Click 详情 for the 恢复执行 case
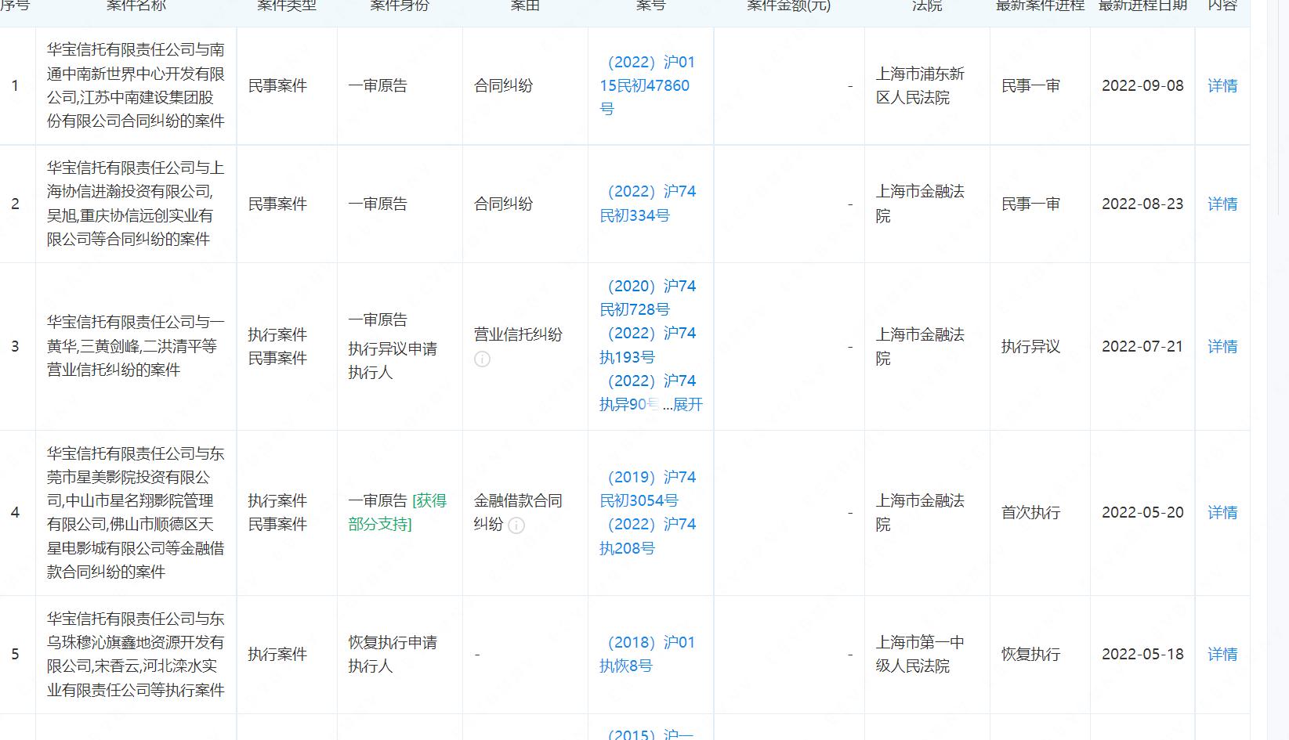Viewport: 1289px width, 740px height. 1222,654
